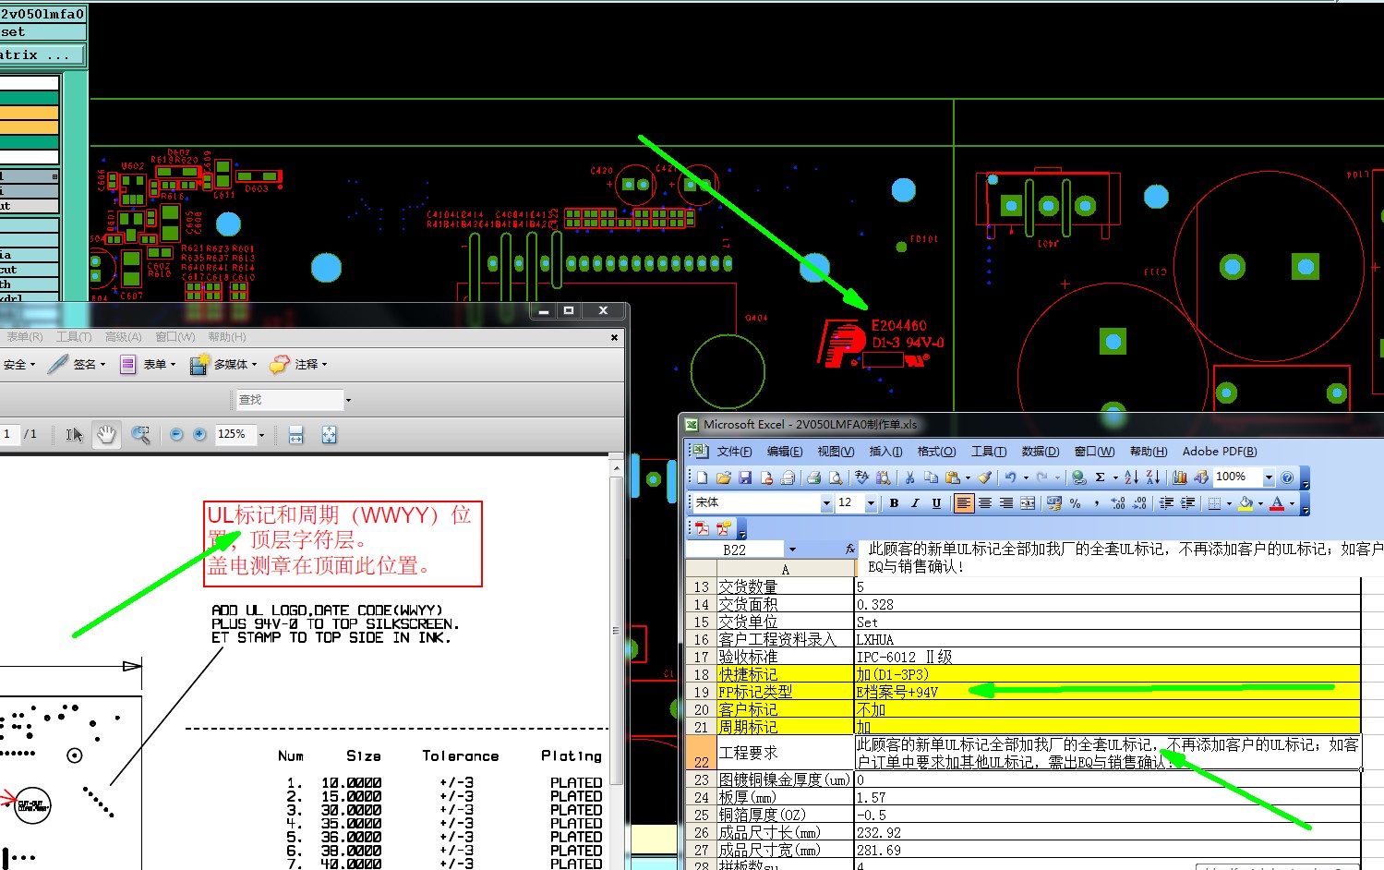Click the PDF page number field
This screenshot has width=1384, height=870.
coord(9,434)
